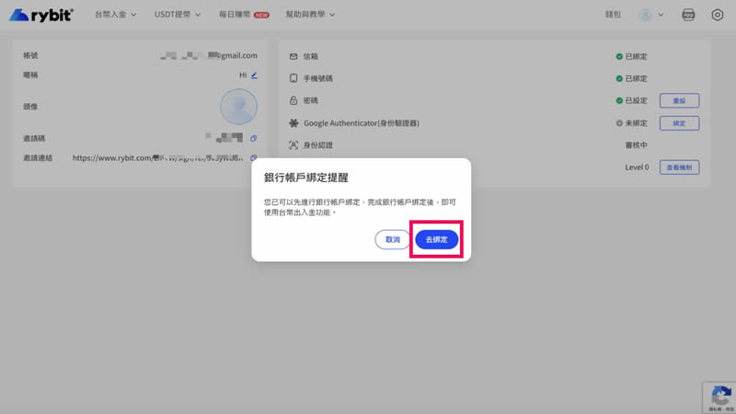Image resolution: width=736 pixels, height=414 pixels.
Task: Copy the invitation link
Action: [x=253, y=158]
